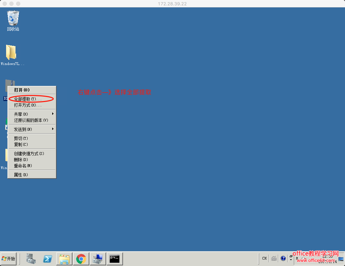This screenshot has height=266, width=345.
Task: Show hidden tray icons with the double-chevron arrow
Action: click(x=297, y=259)
